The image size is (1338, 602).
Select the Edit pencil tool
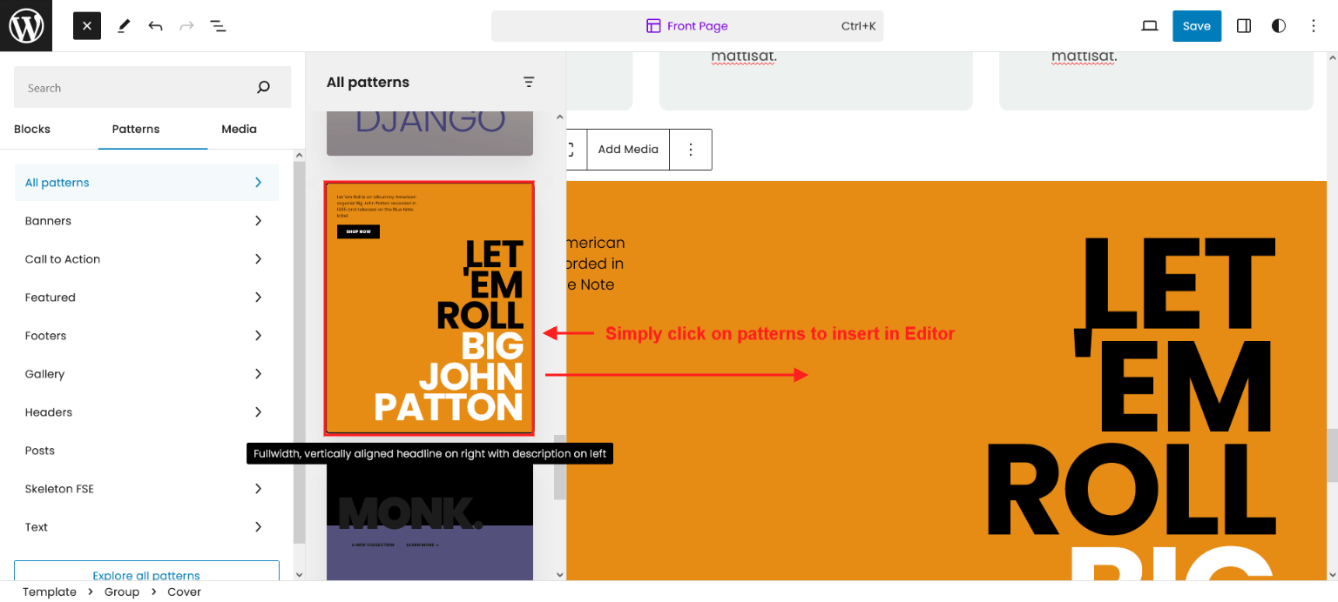click(x=124, y=26)
